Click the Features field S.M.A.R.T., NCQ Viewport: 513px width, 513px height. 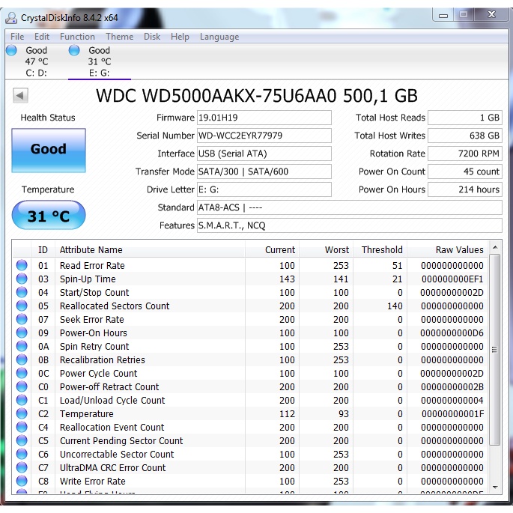(x=350, y=225)
